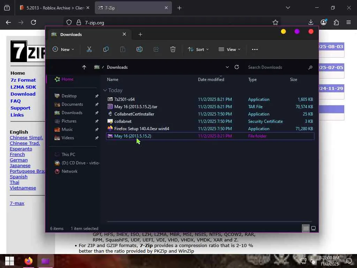357x268 pixels.
Task: Click the Paste clipboard icon in Explorer toolbar
Action: pyautogui.click(x=122, y=49)
